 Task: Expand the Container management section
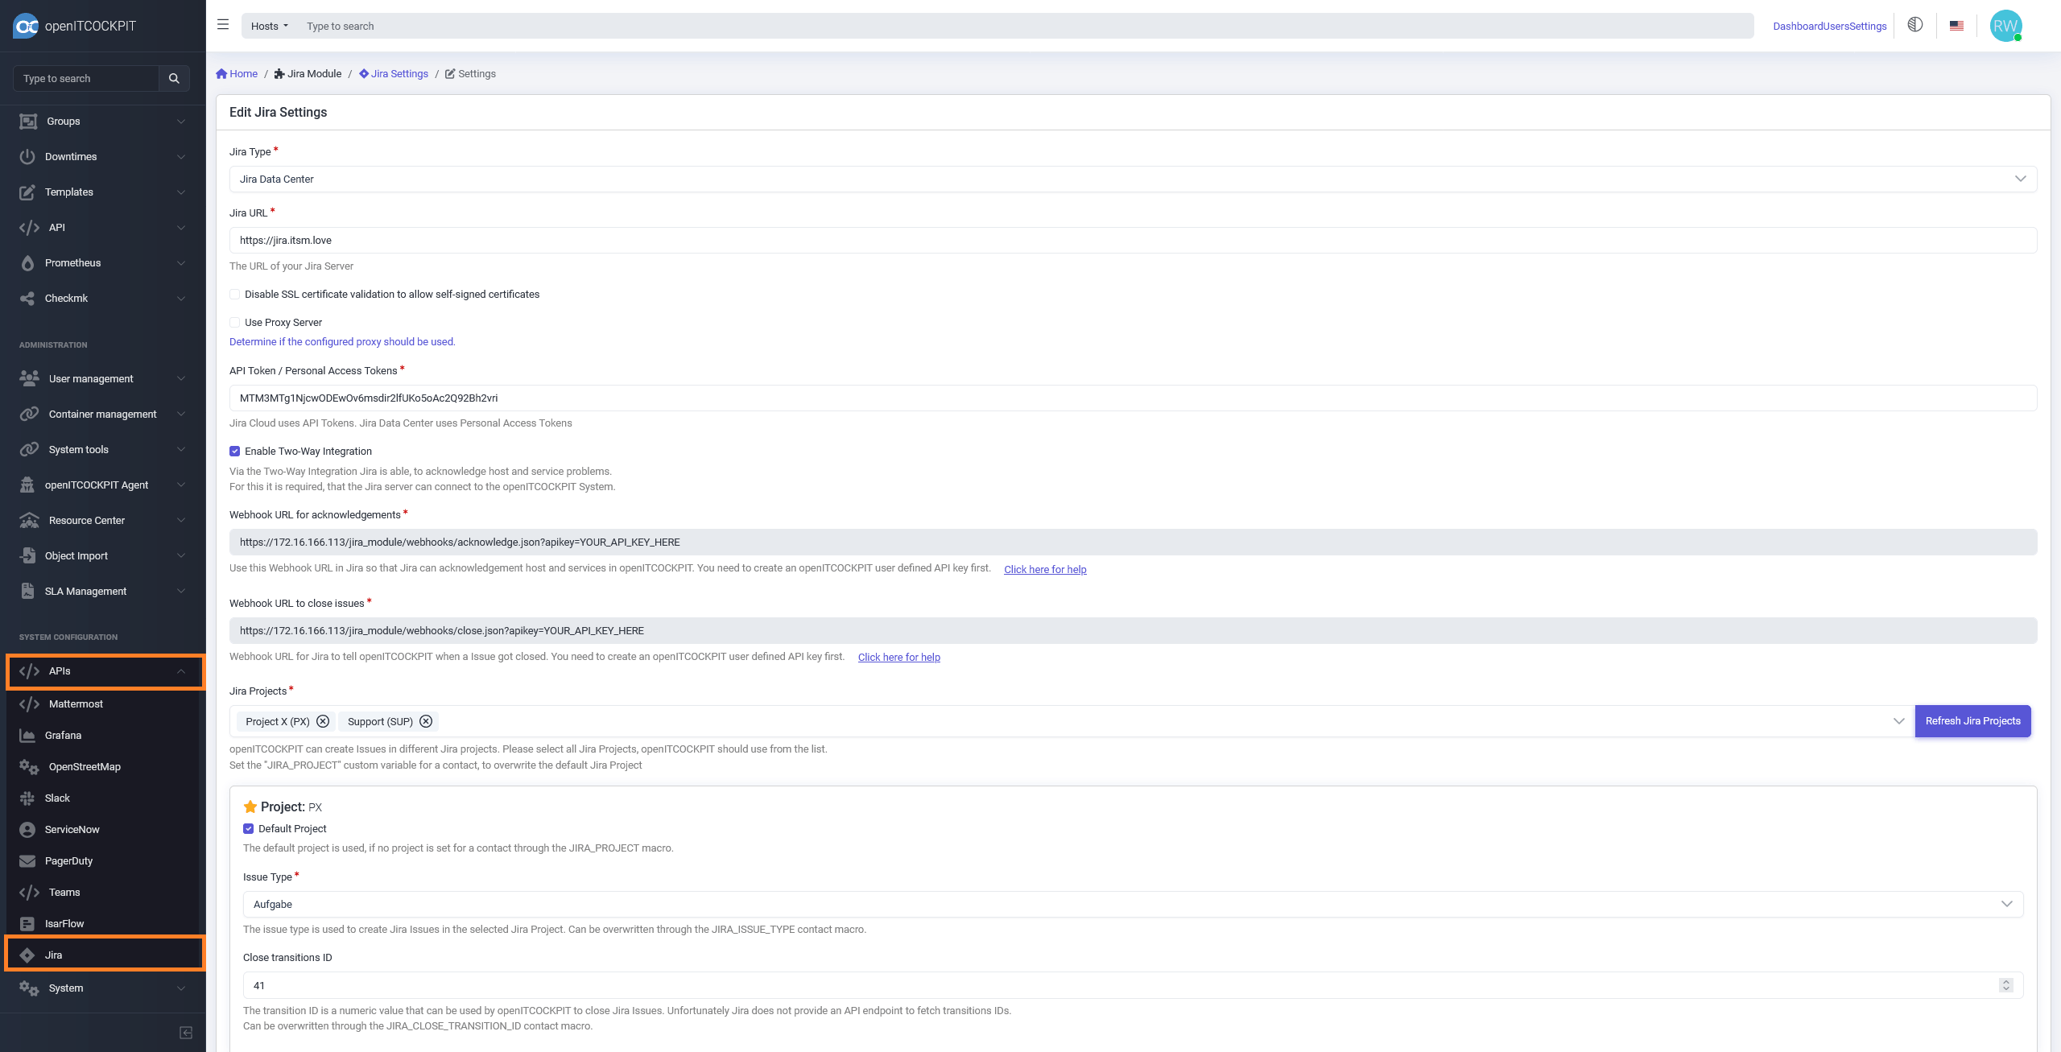[x=103, y=414]
